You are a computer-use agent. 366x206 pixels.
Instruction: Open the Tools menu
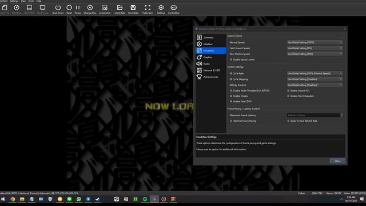point(31,1)
